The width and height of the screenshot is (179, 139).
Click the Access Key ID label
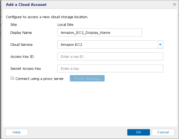tap(22, 57)
